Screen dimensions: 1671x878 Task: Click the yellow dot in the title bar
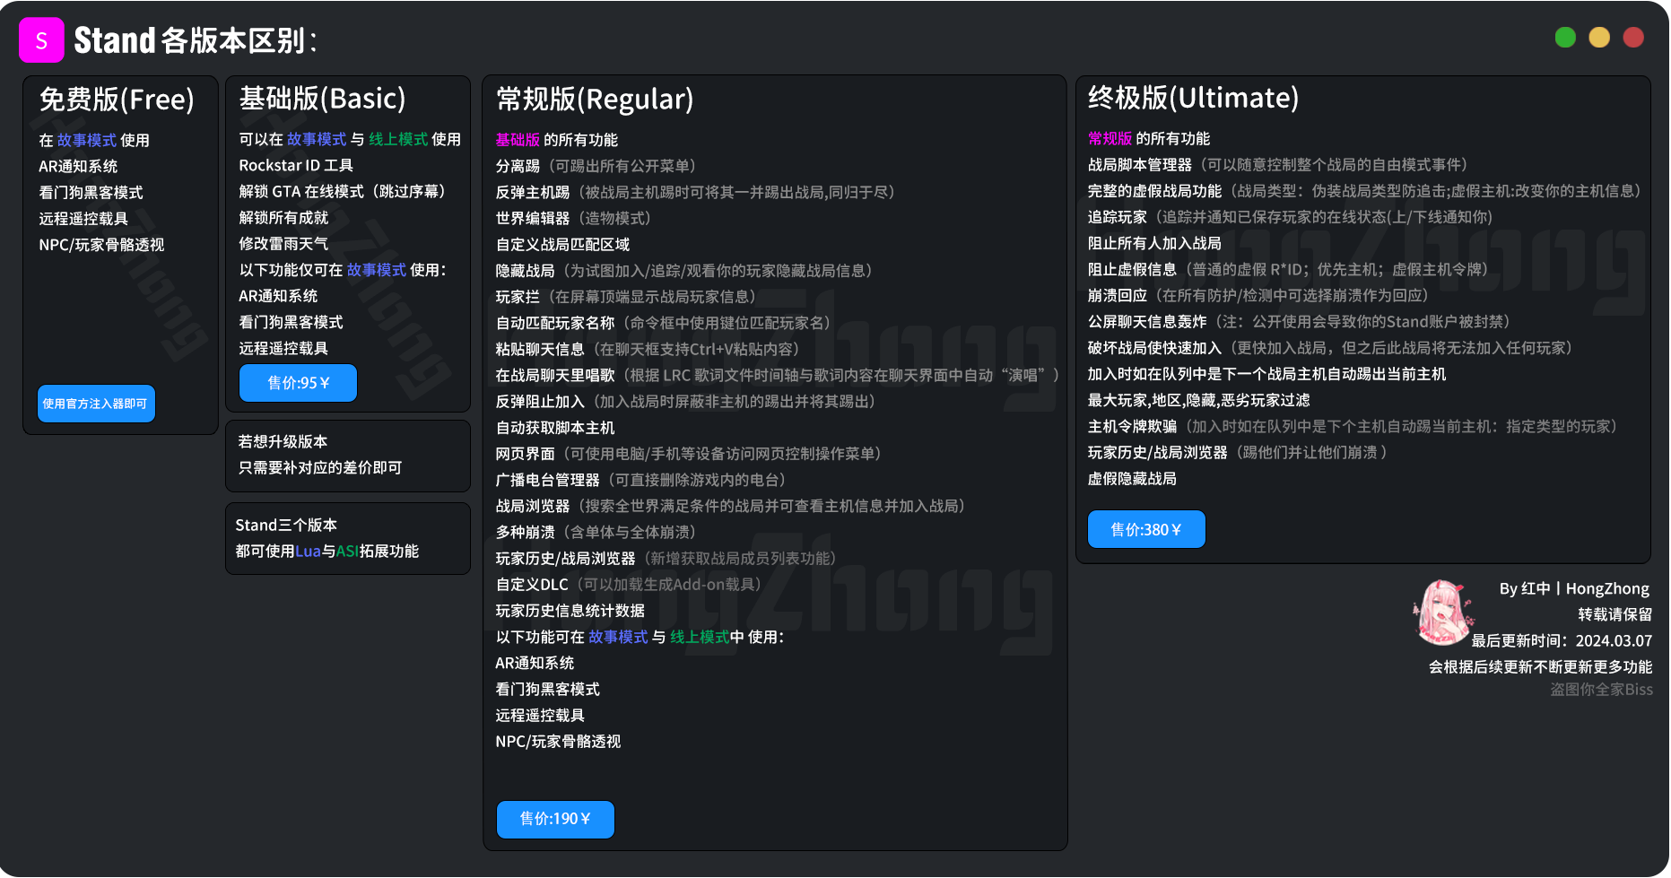pos(1599,38)
